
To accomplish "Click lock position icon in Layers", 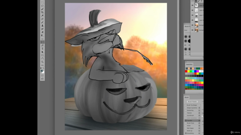I will (201, 1).
